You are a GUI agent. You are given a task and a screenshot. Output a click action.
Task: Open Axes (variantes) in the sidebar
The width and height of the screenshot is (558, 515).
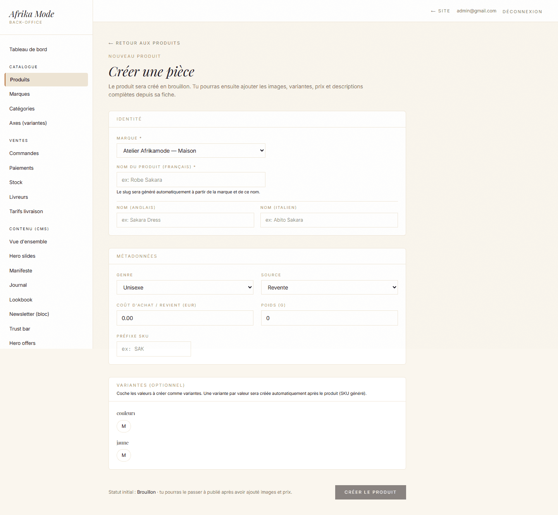pos(46,123)
